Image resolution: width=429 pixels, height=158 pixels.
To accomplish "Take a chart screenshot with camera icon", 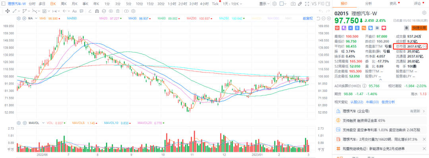I will [293, 4].
